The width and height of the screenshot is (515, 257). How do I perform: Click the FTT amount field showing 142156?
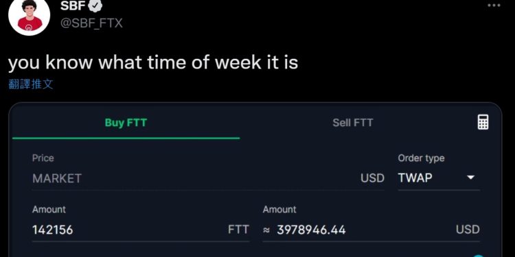click(x=141, y=230)
